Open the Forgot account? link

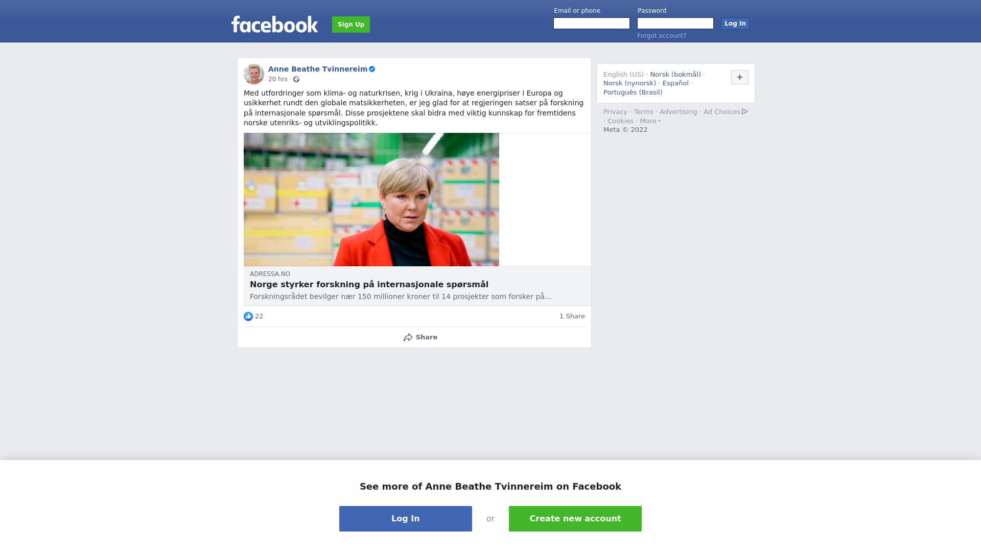[662, 36]
